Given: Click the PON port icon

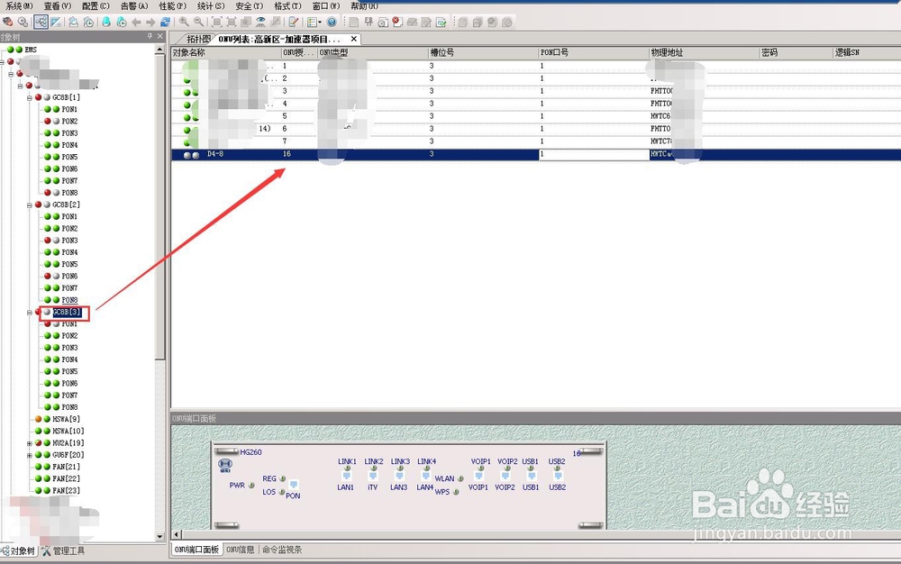Looking at the screenshot, I should [294, 485].
